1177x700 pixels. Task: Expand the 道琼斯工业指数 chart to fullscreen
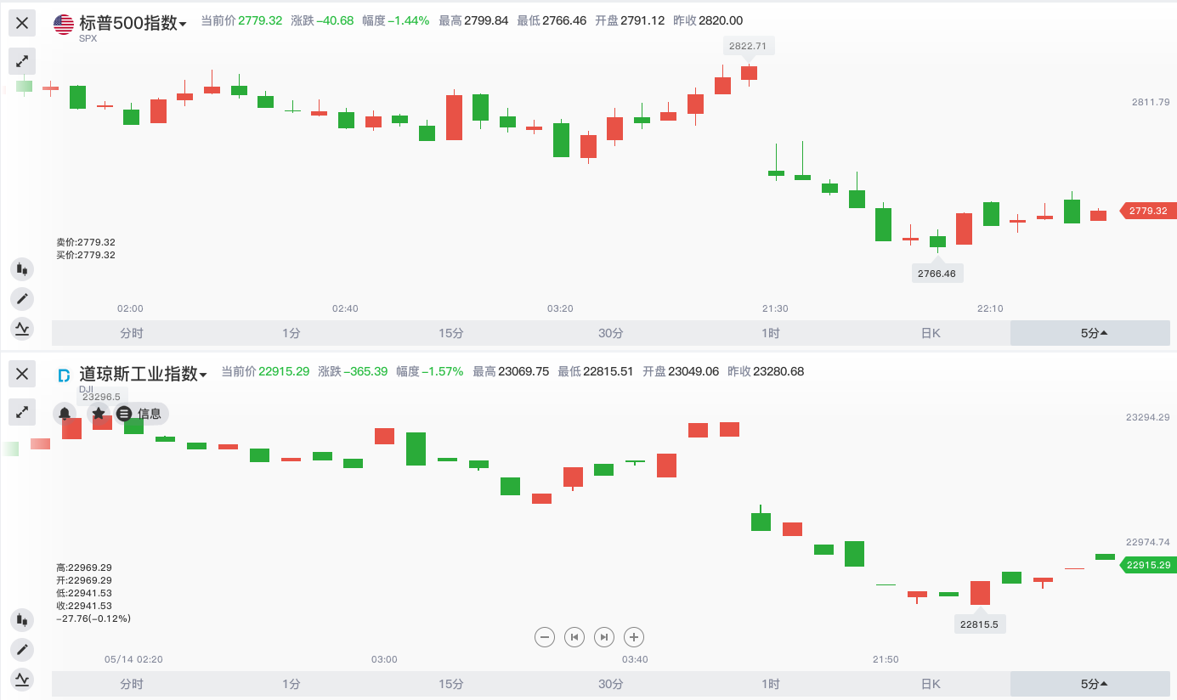coord(22,412)
